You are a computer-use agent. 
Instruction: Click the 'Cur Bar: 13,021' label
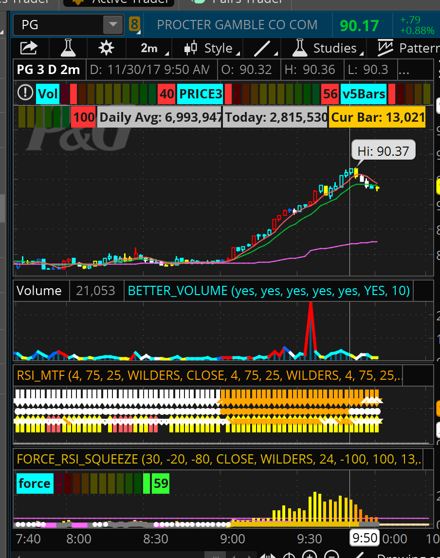tap(377, 117)
